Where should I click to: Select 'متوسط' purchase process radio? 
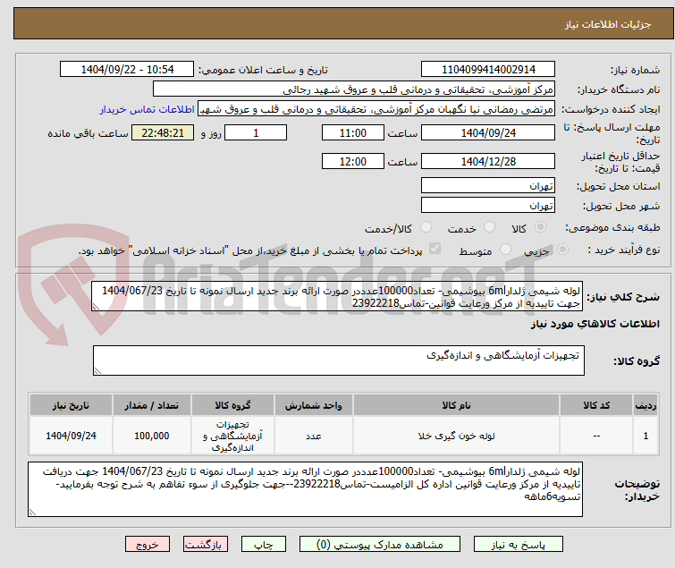pos(505,250)
